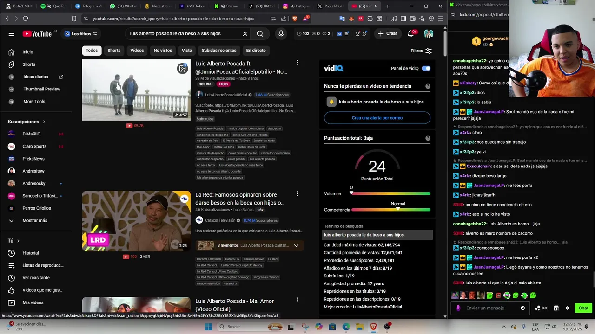Screen dimensions: 595x334
Task: Open chat settings gear icon
Action: tap(567, 308)
